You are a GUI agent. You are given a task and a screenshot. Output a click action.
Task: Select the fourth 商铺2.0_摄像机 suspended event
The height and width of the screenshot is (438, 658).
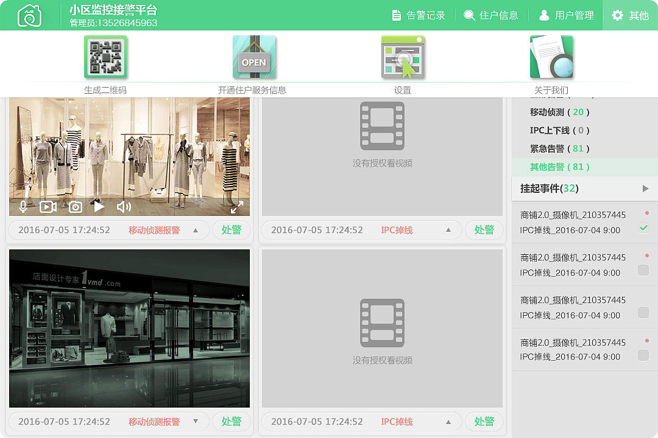[x=584, y=350]
